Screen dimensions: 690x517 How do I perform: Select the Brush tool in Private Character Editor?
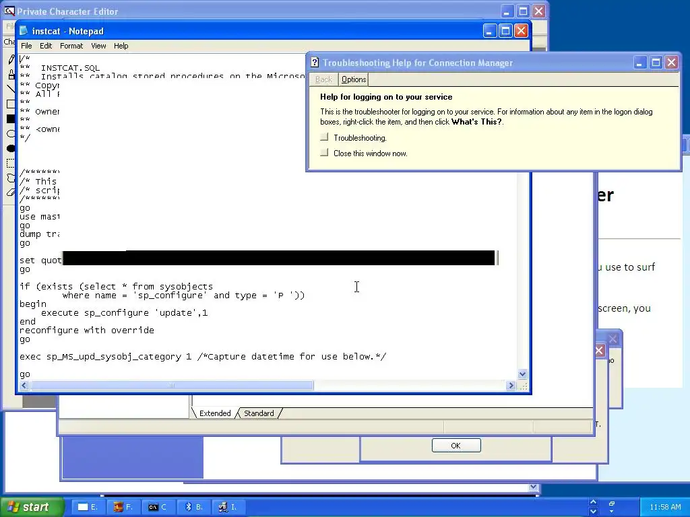click(11, 74)
